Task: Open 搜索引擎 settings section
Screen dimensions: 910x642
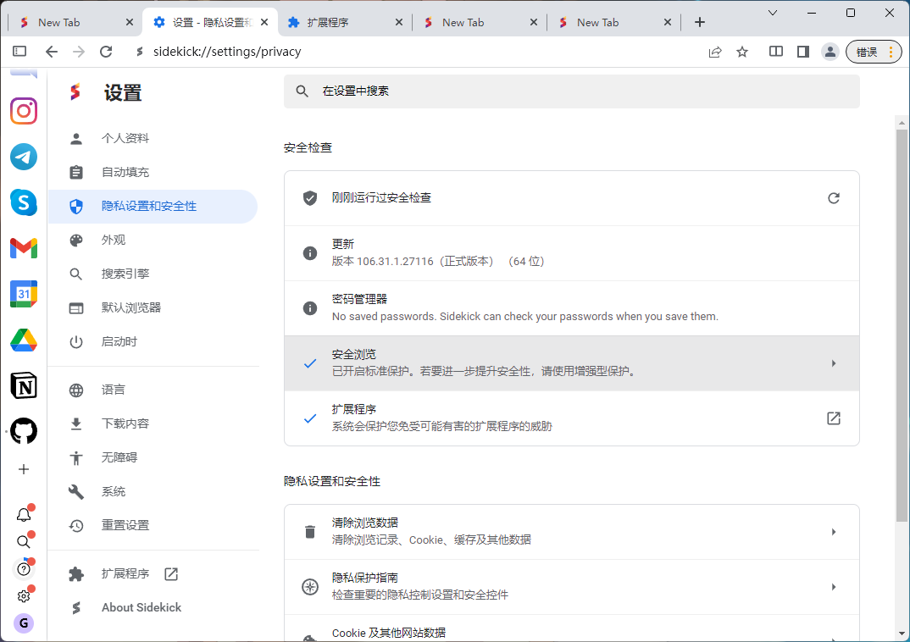Action: (153, 274)
